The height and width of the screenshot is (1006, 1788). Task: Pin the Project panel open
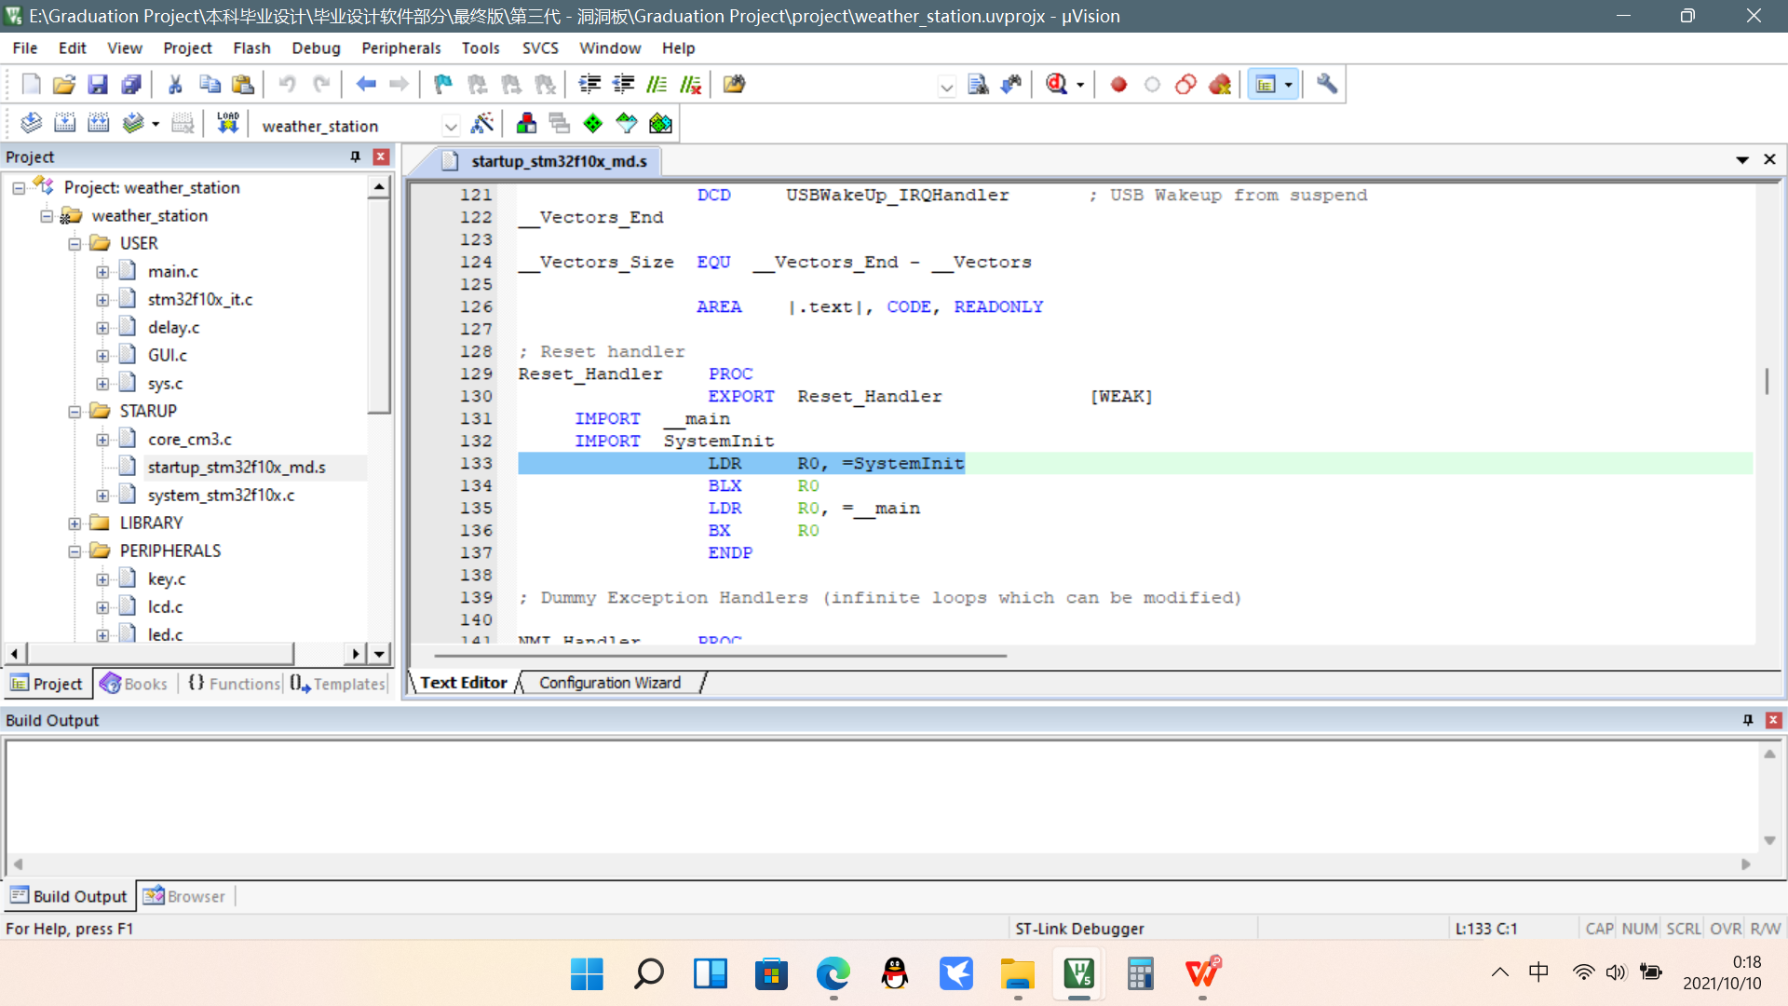click(354, 156)
